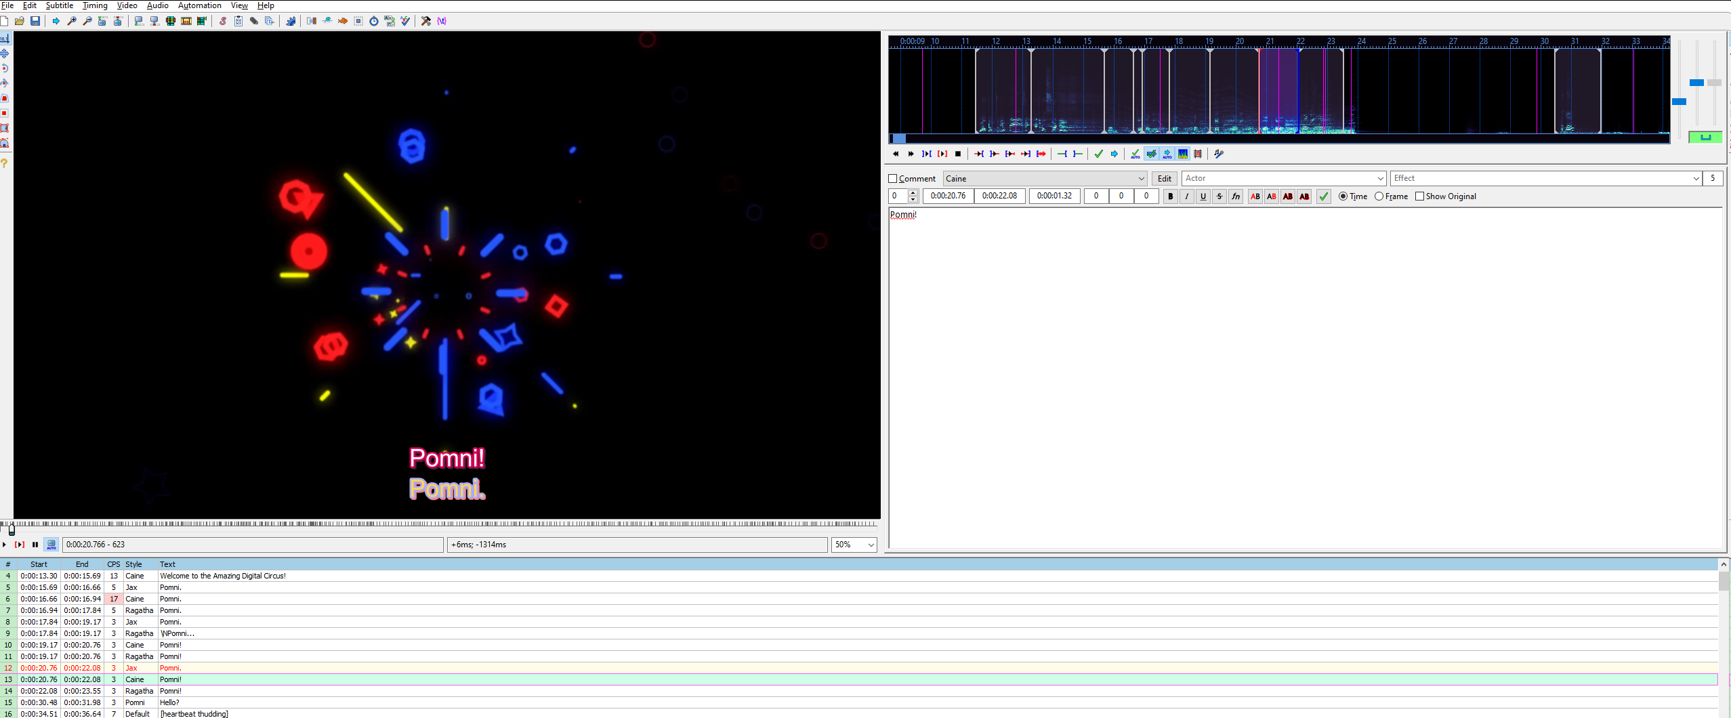Expand the Actor dropdown list
Viewport: 1731px width, 718px height.
pos(1380,179)
